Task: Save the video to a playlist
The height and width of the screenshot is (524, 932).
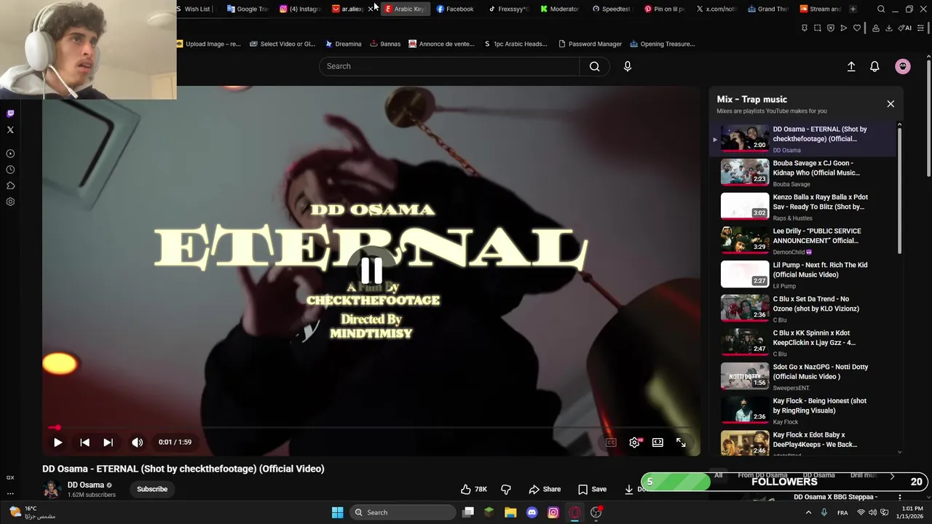Action: (x=592, y=489)
